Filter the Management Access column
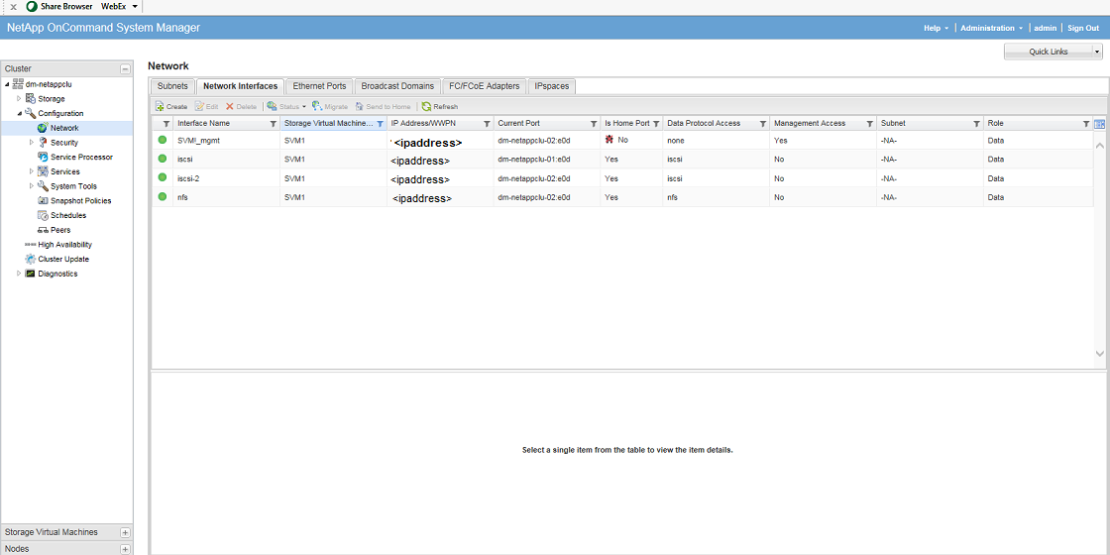Image resolution: width=1110 pixels, height=555 pixels. pyautogui.click(x=869, y=123)
